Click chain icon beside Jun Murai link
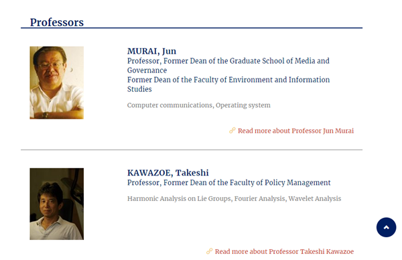The image size is (402, 260). click(232, 131)
